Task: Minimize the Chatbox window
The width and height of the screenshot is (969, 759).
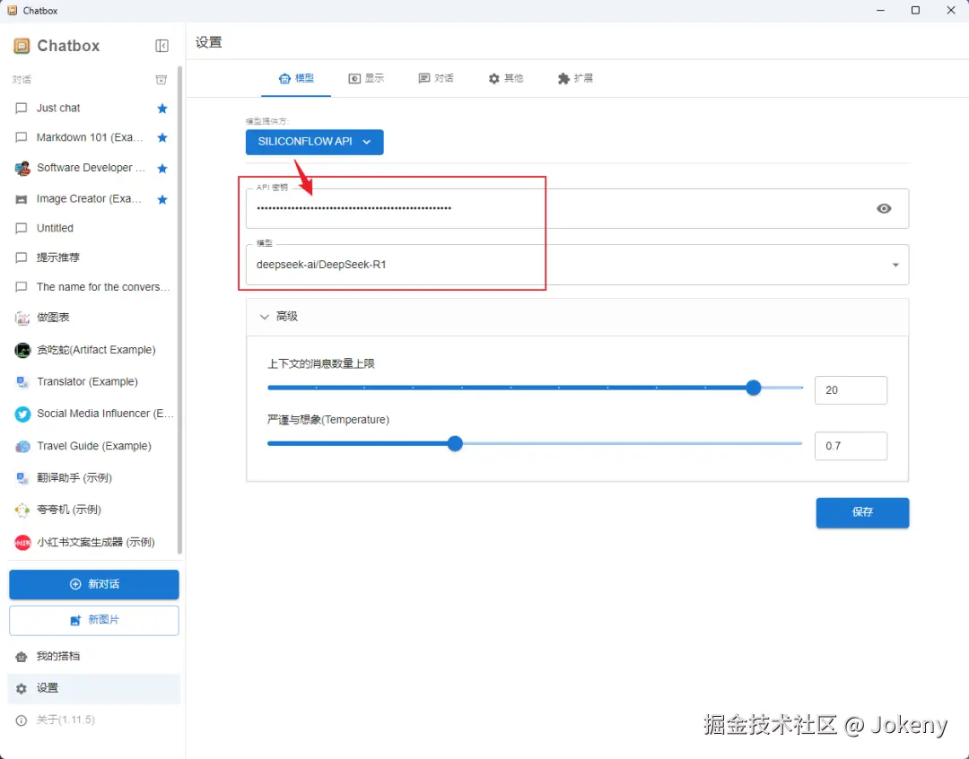Action: click(880, 11)
